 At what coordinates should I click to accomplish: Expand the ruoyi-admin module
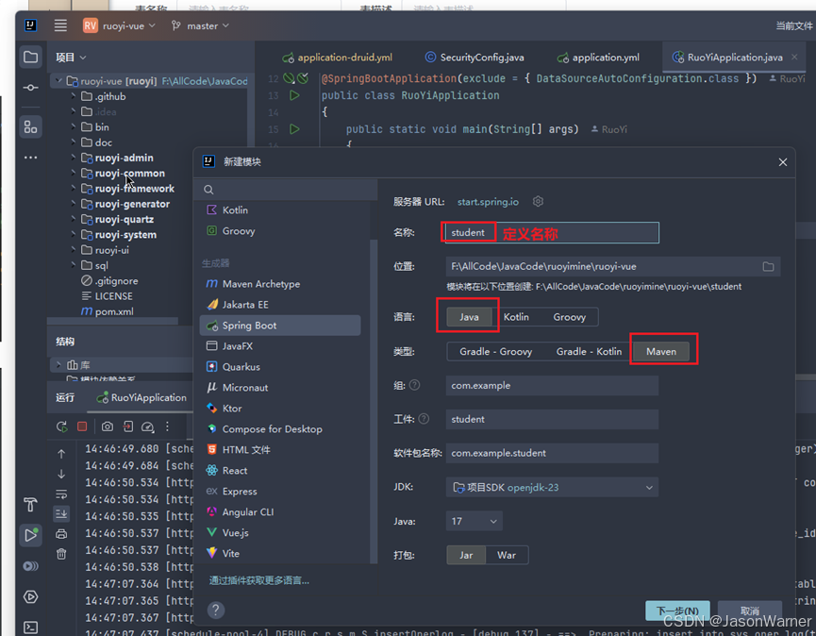[x=73, y=158]
